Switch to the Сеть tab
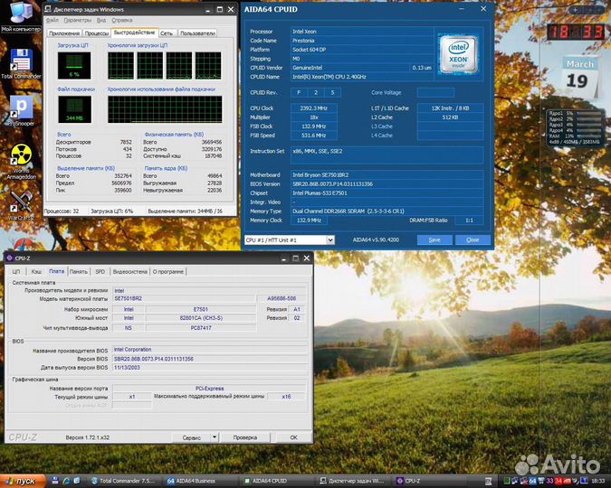This screenshot has height=488, width=611. pyautogui.click(x=167, y=33)
